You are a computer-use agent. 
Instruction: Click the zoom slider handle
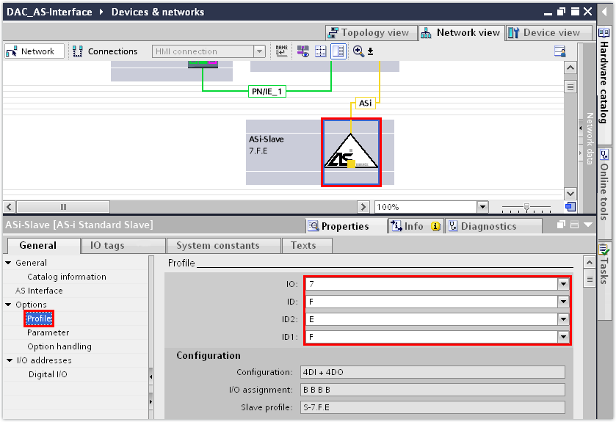coord(526,207)
